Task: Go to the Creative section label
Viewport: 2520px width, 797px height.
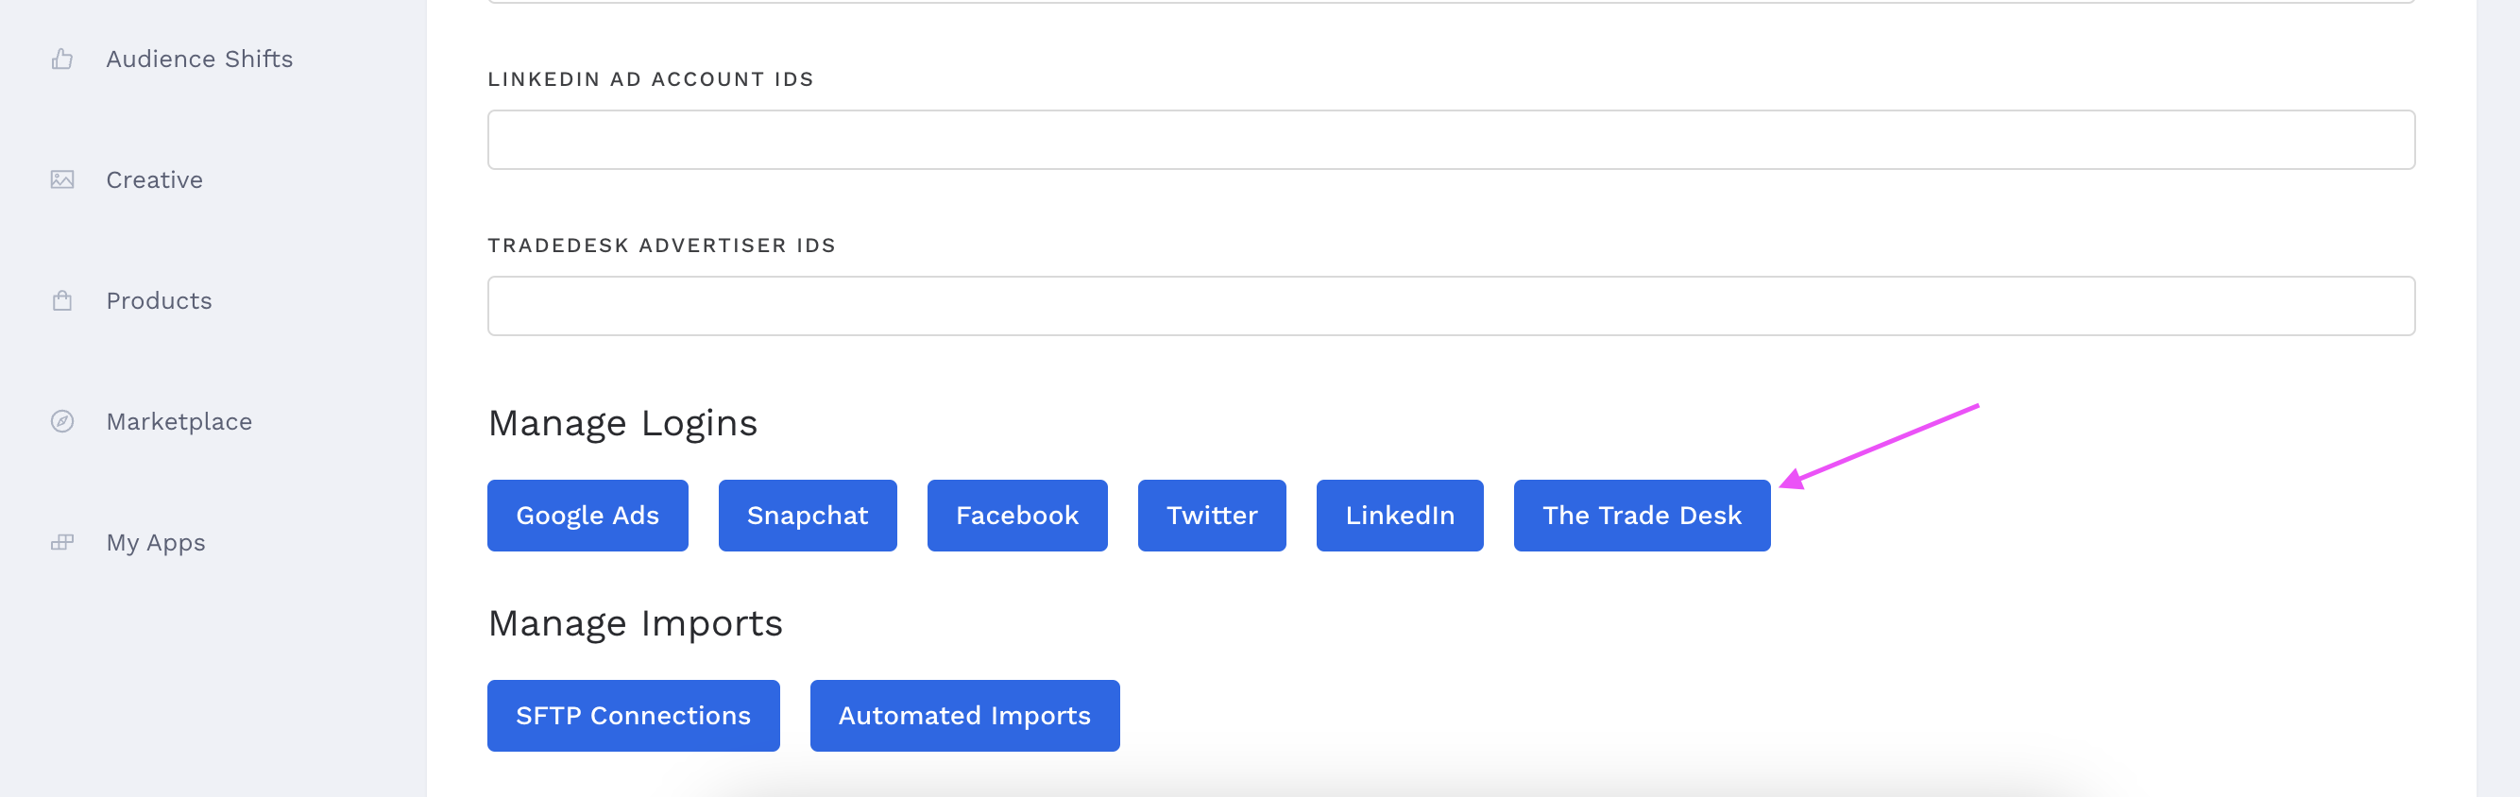Action: (x=155, y=180)
